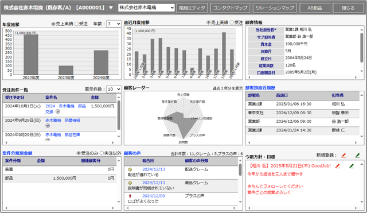Open the 表示件数 dropdown showing 10
367x213 pixels.
pos(114,89)
